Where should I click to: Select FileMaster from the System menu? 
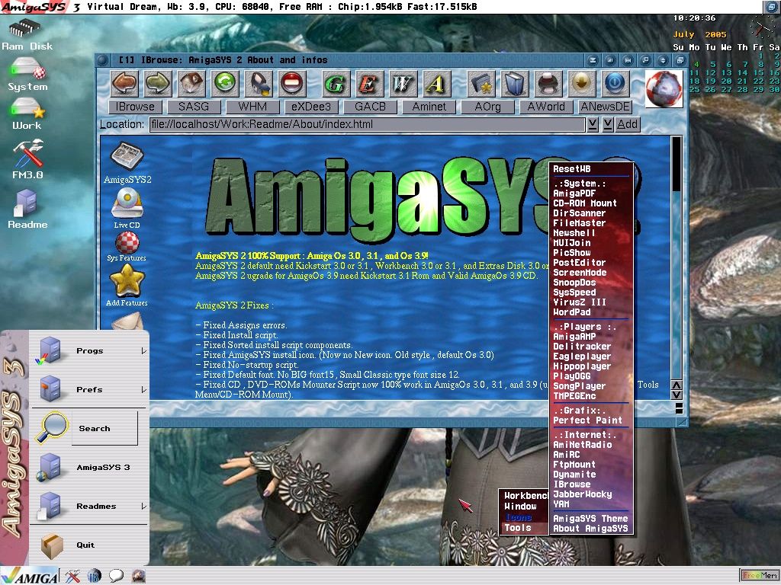(x=579, y=223)
